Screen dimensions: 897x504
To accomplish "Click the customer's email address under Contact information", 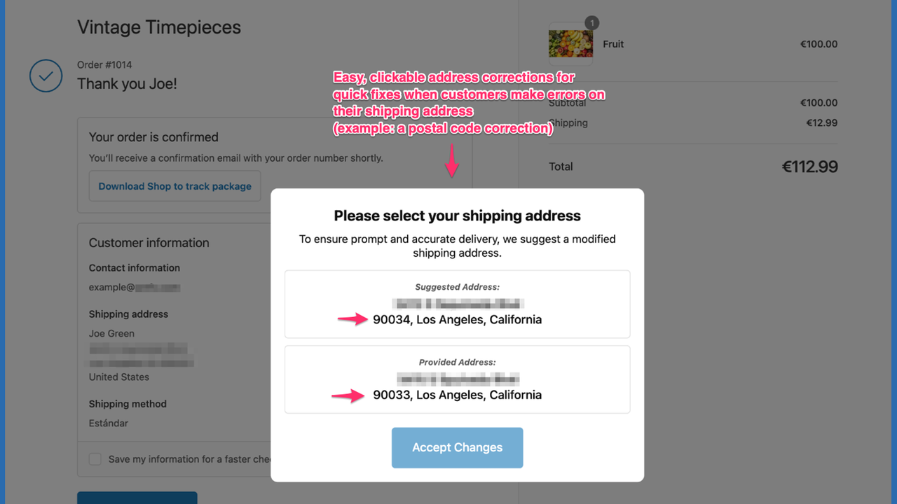I will pyautogui.click(x=133, y=287).
